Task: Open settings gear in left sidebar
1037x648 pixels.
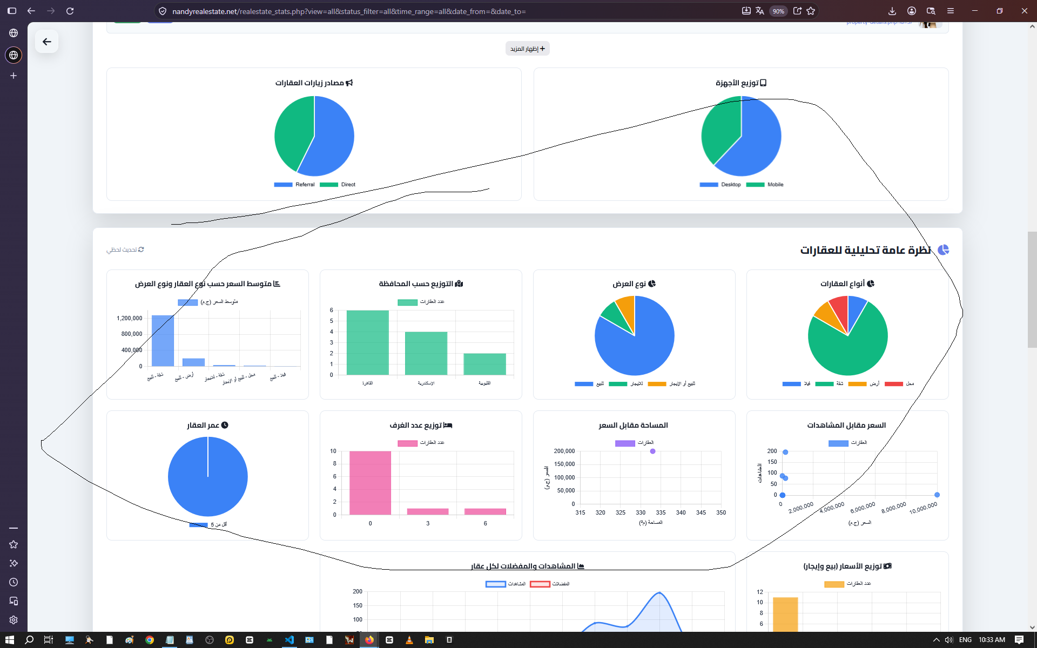Action: (14, 620)
